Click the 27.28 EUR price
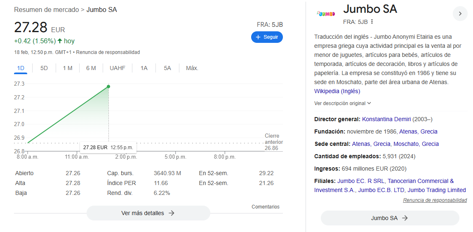Viewport: 473px width, 232px height. tap(40, 28)
